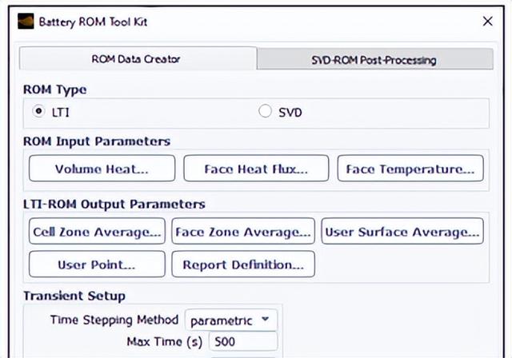Click the Face Heat Flux button
The width and height of the screenshot is (512, 358).
click(255, 169)
